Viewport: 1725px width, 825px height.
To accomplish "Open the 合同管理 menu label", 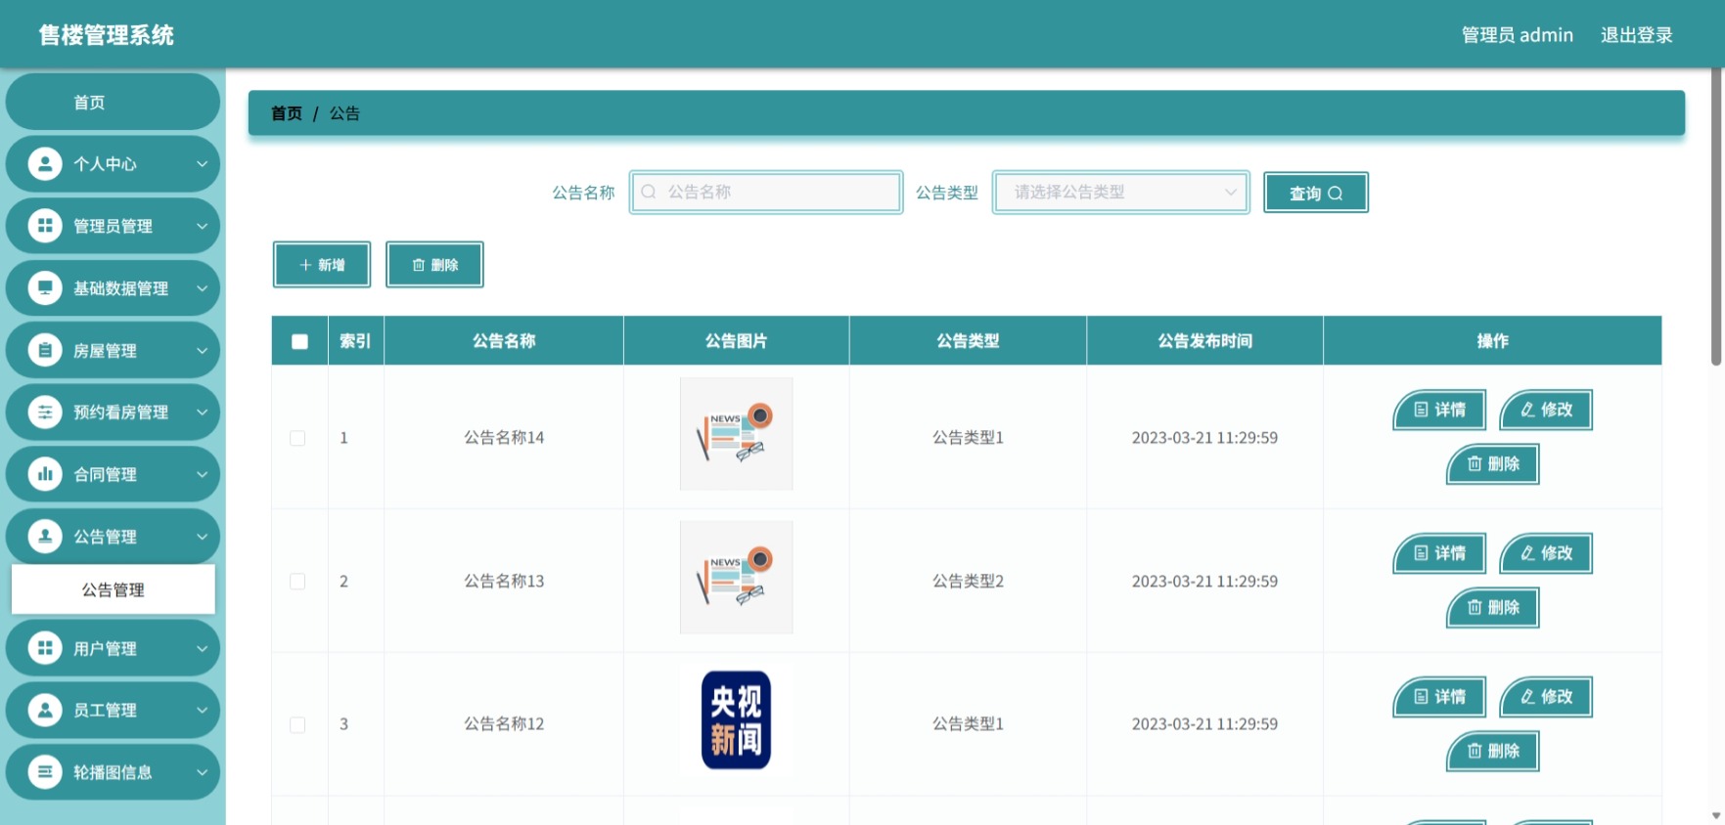I will (x=105, y=475).
